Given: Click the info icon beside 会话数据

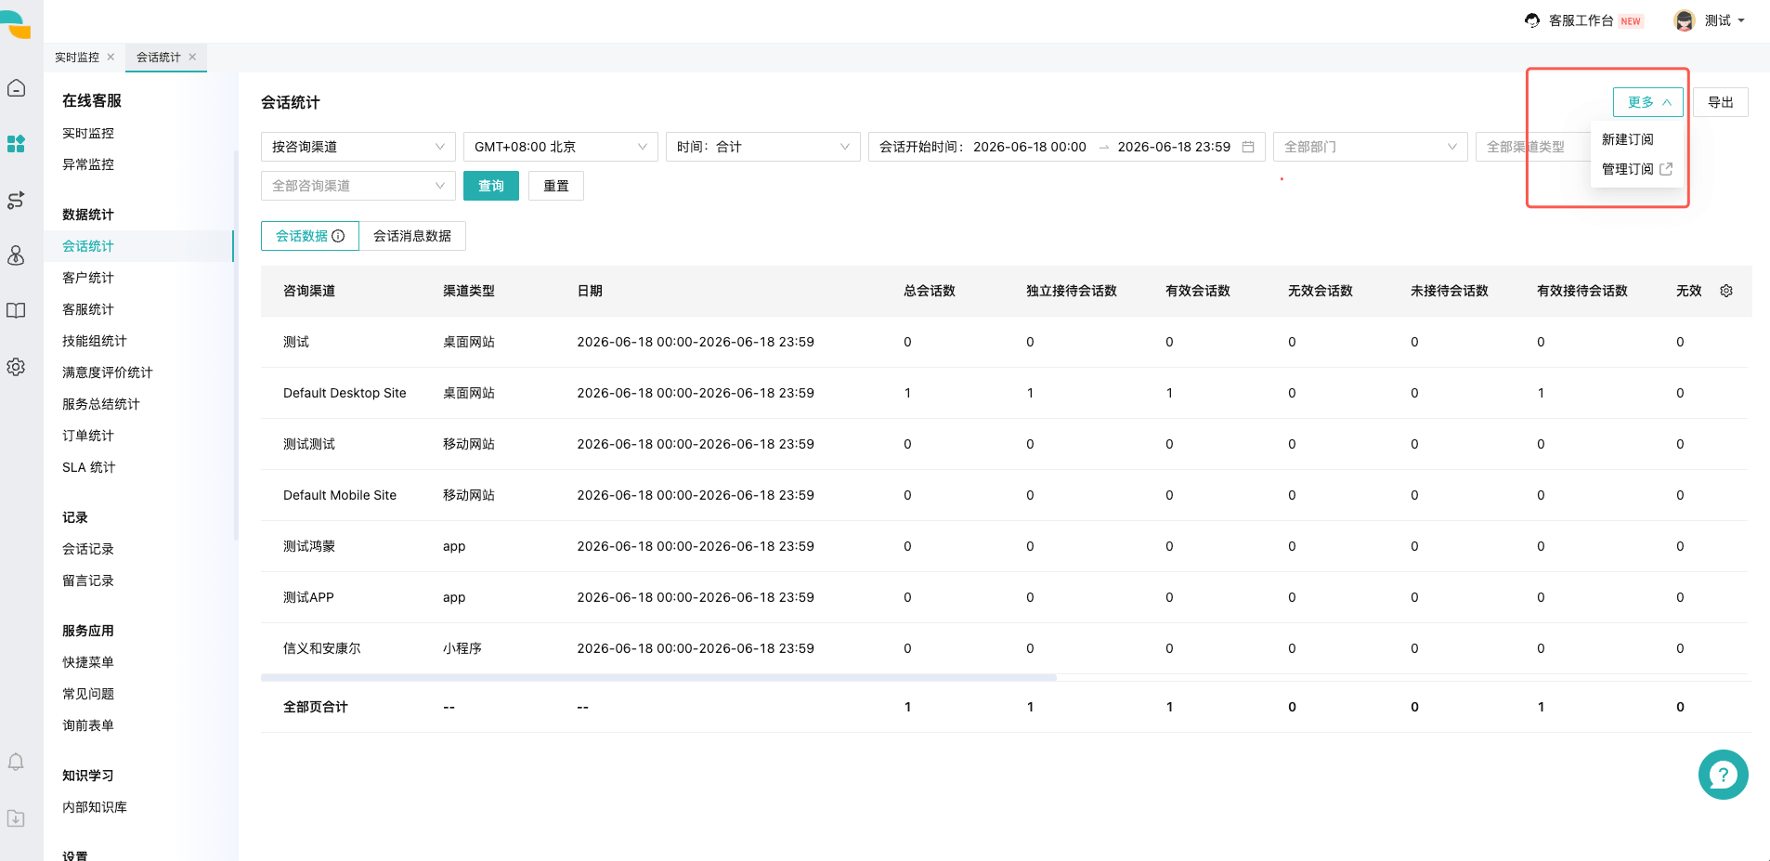Looking at the screenshot, I should tap(339, 236).
